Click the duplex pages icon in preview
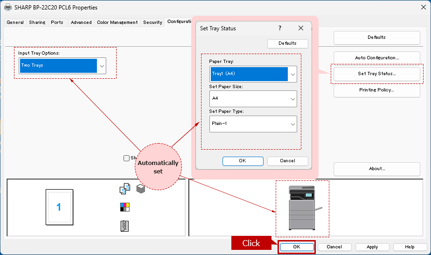Screen dimensions: 431x255 125,189
